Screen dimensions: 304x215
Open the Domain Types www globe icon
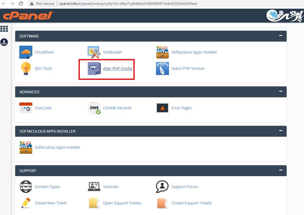click(x=26, y=186)
